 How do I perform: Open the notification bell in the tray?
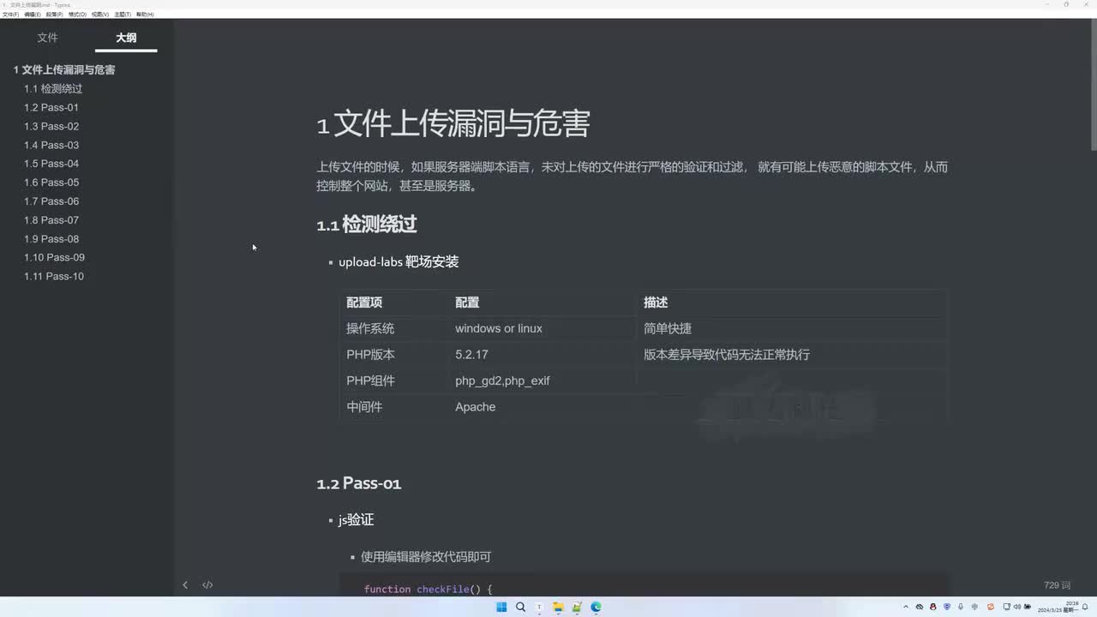pyautogui.click(x=1085, y=607)
